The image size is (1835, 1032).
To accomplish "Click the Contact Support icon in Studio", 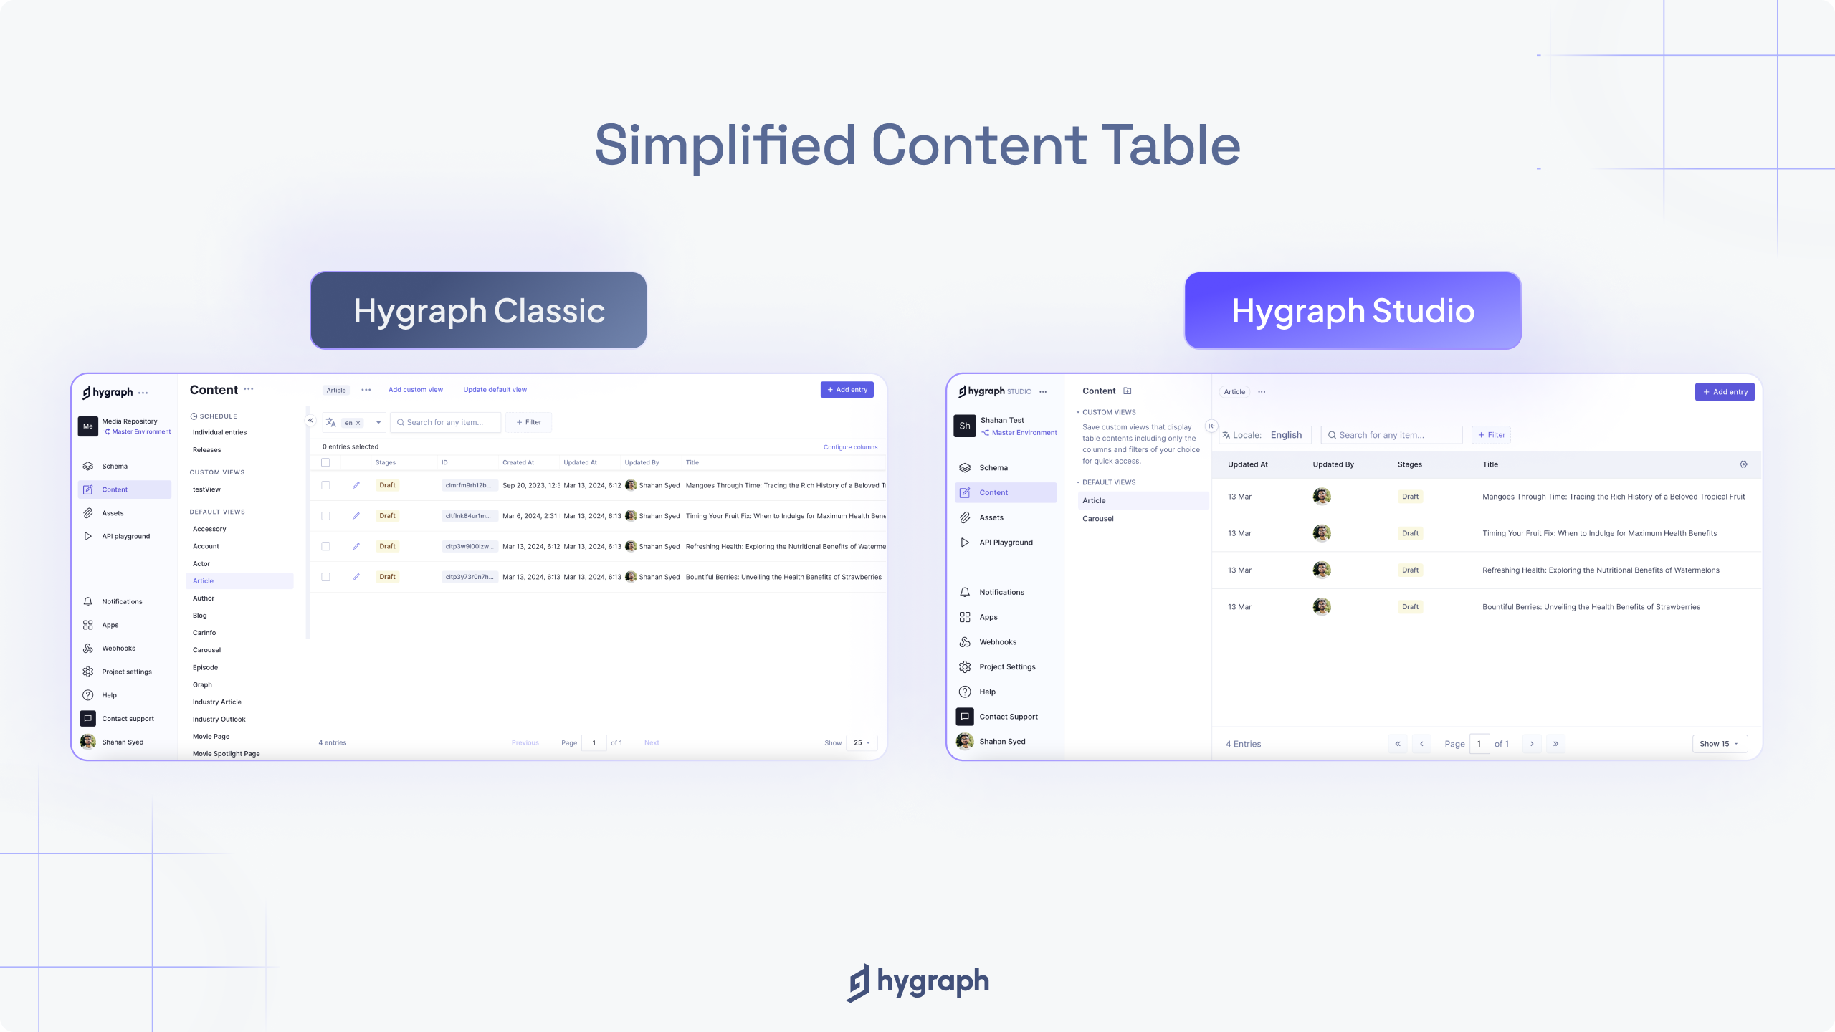I will click(x=966, y=716).
